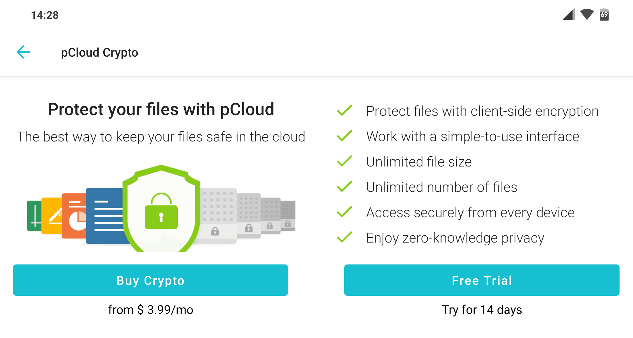Tap the 14:28 clock in status bar
633x338 pixels.
tap(45, 15)
